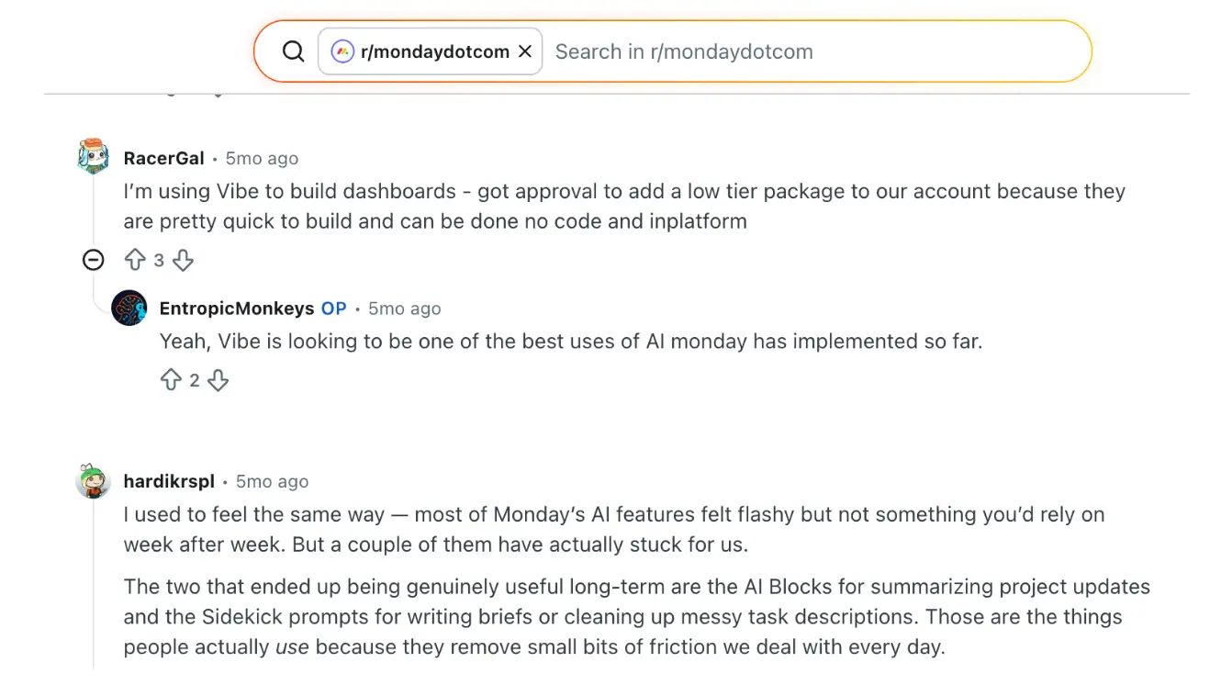Click the 5mo ago timestamp on RacerGal's comment
The height and width of the screenshot is (685, 1221).
(x=262, y=158)
